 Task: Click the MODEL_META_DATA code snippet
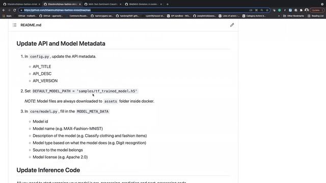93,111
